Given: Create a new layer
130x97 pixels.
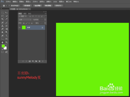Looking at the screenshot, I should pyautogui.click(x=40, y=61).
